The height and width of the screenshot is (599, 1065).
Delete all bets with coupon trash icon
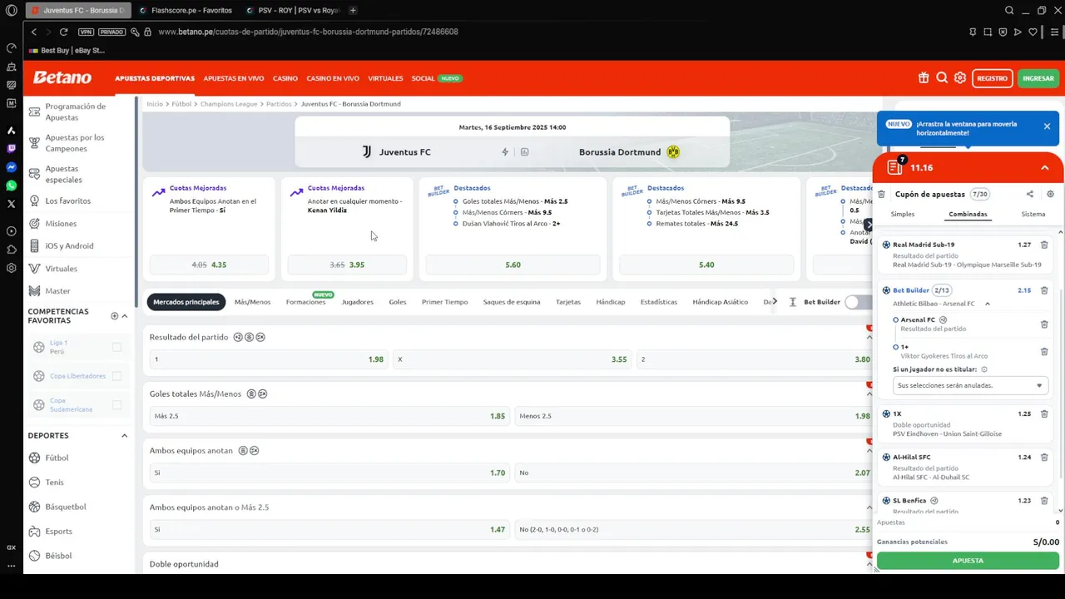(x=882, y=194)
